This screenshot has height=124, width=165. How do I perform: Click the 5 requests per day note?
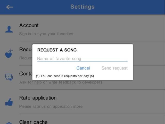coord(65,76)
